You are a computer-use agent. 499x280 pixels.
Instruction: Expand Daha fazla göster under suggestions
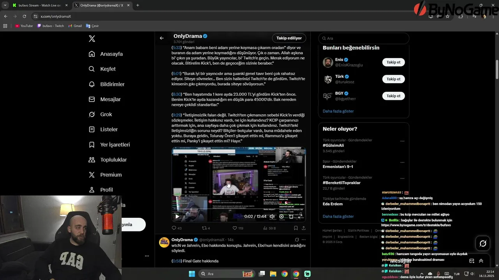338,111
